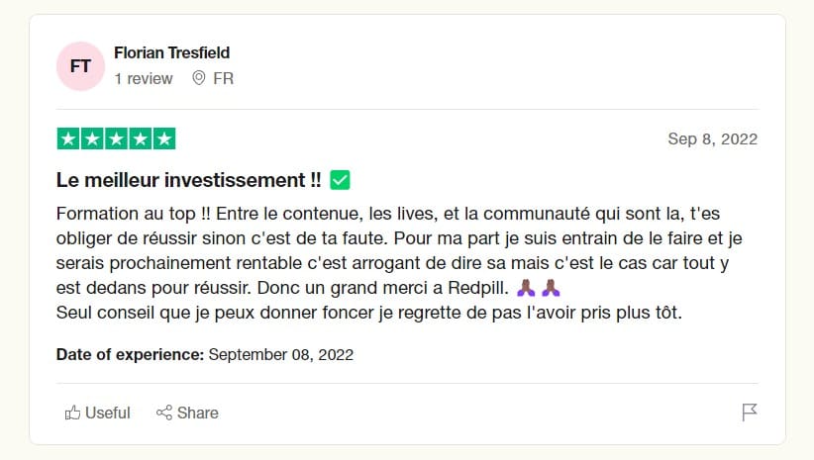This screenshot has height=460, width=814.
Task: Click the first green rating star
Action: (68, 138)
